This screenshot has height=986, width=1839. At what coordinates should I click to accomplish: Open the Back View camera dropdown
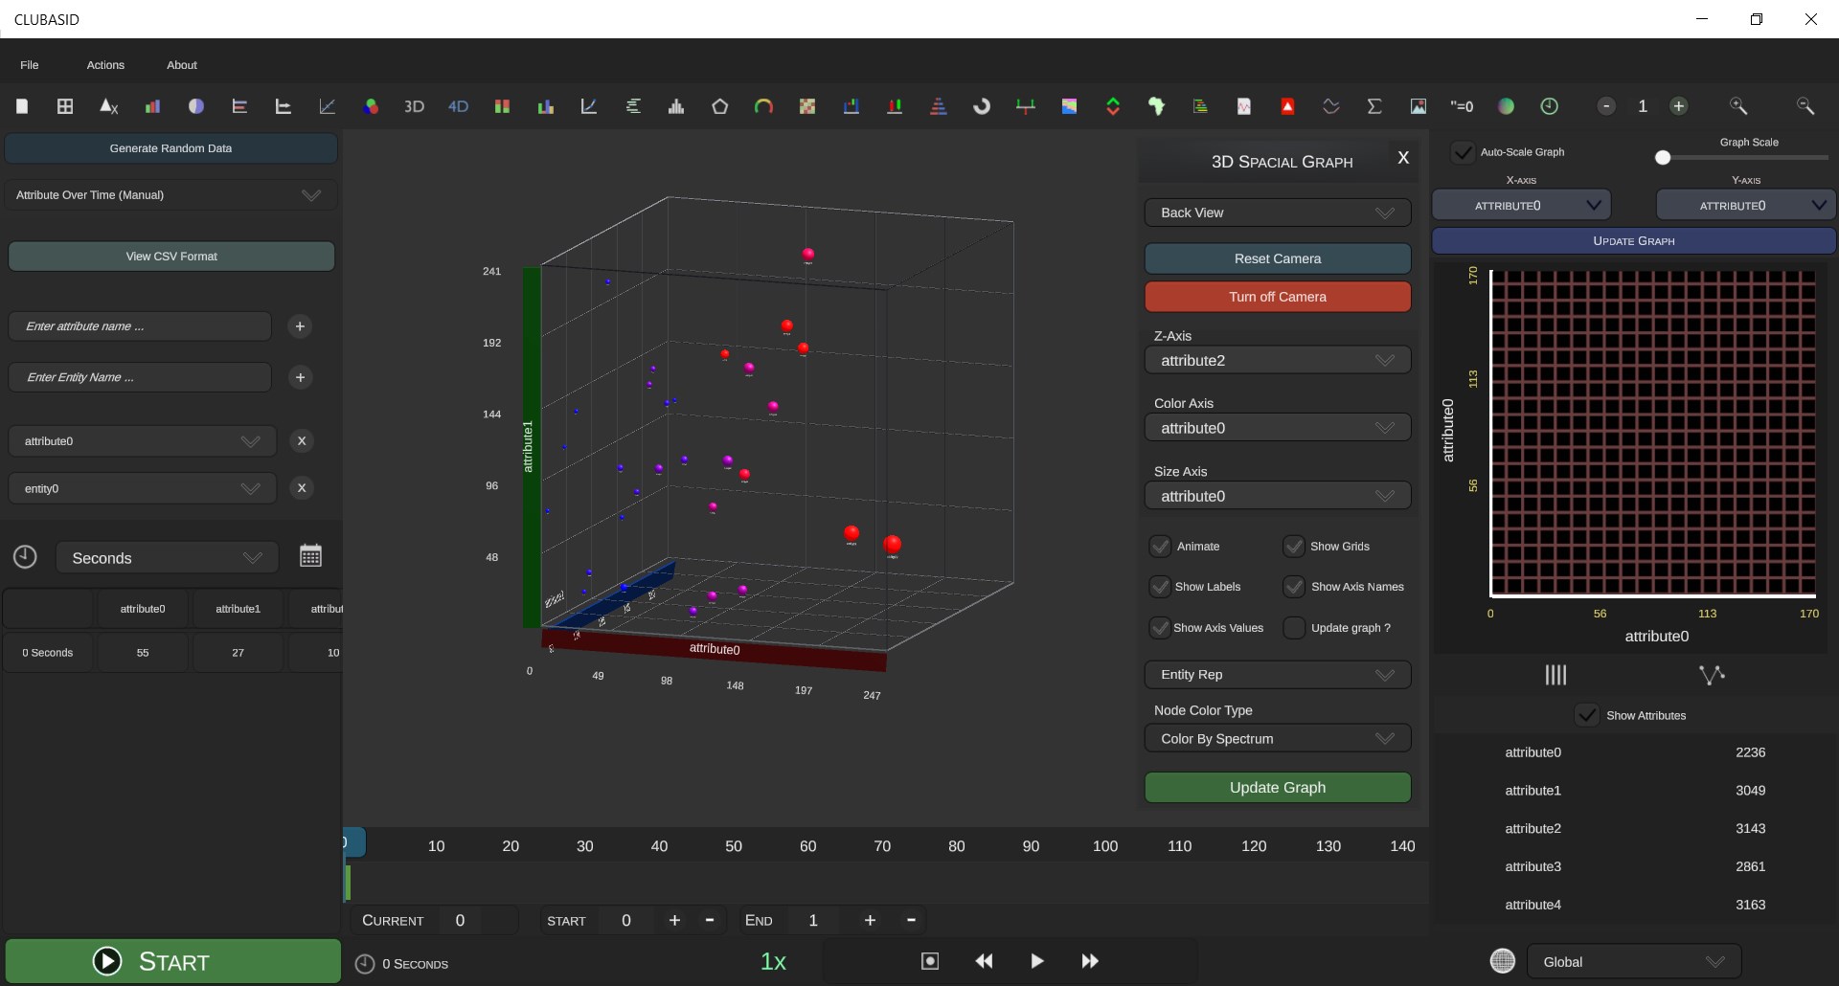pyautogui.click(x=1278, y=213)
